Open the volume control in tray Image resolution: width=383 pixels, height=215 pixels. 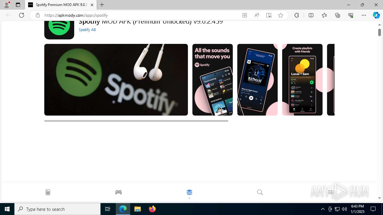pyautogui.click(x=344, y=209)
